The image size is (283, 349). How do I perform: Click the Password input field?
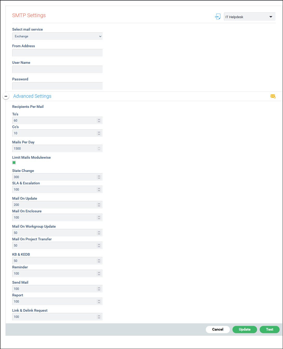pos(57,86)
